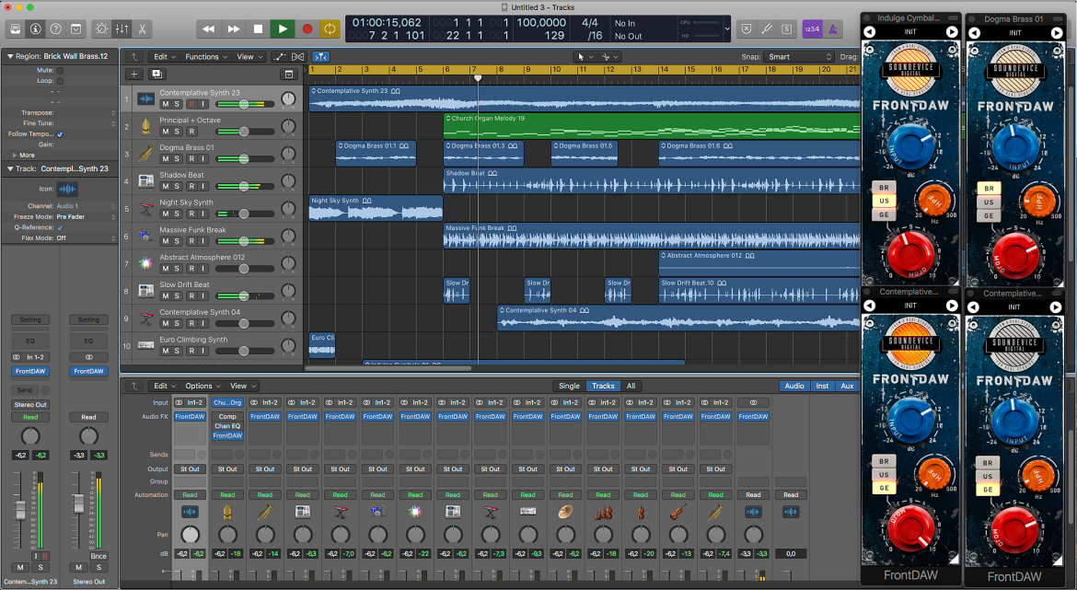Filter mixer by Aux channel strips
Viewport: 1077px width, 590px height.
[x=847, y=386]
